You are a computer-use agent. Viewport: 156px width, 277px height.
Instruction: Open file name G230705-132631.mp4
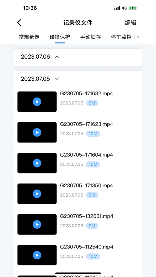(x=87, y=216)
